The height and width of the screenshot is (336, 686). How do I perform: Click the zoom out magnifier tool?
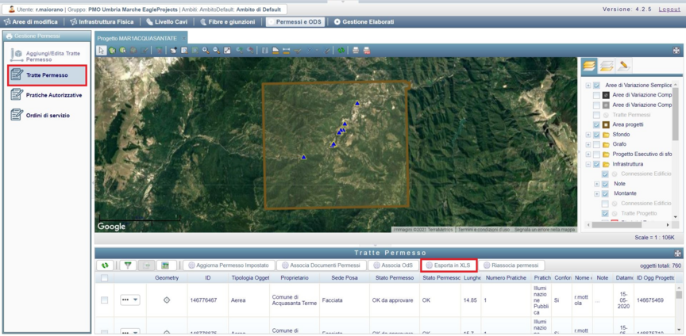pyautogui.click(x=216, y=50)
